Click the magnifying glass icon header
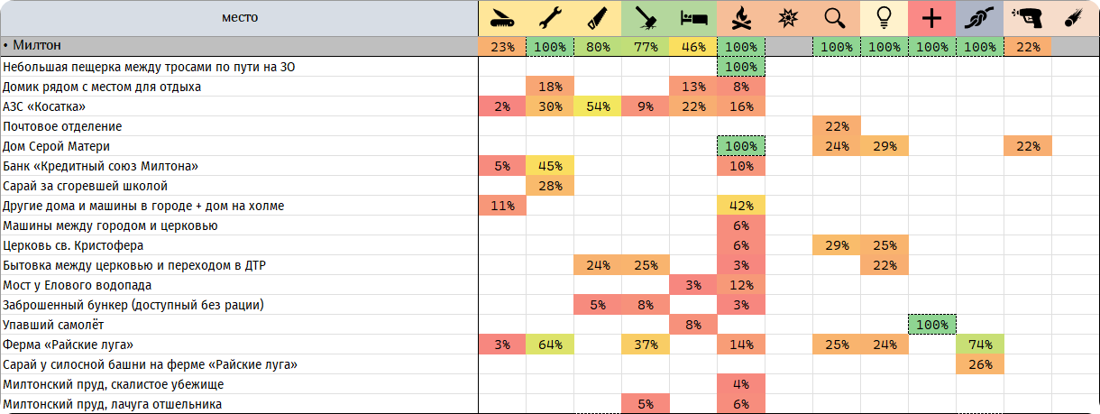This screenshot has width=1100, height=414. tap(837, 18)
